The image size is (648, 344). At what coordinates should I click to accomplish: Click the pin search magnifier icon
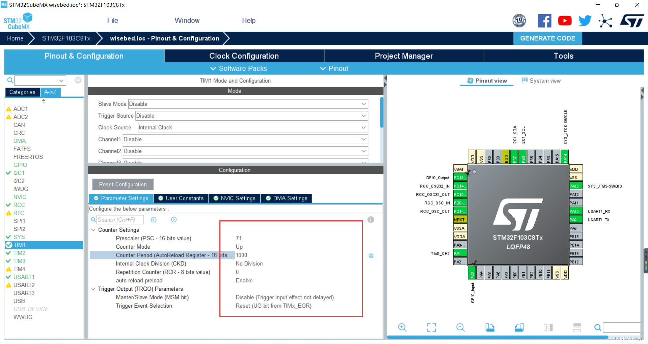pyautogui.click(x=597, y=327)
